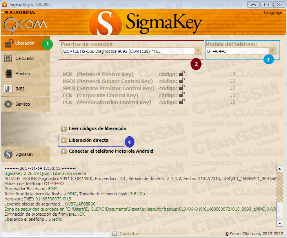This screenshot has width=287, height=238.
Task: Click the Calculador calculator icon
Action: coord(8,58)
